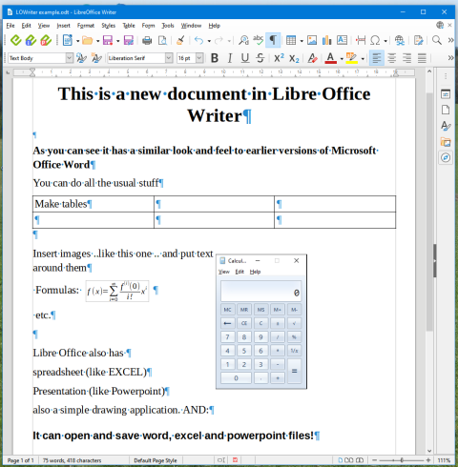The image size is (458, 467).
Task: Toggle underline formatting
Action: 245,58
